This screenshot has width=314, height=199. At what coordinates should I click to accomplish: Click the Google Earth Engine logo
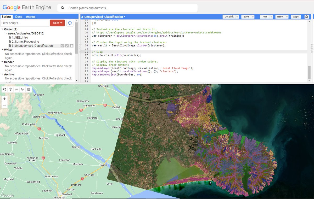tap(27, 7)
